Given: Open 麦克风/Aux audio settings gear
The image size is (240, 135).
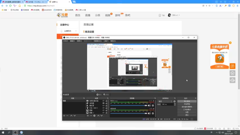Looking at the screenshot, I should [153, 106].
